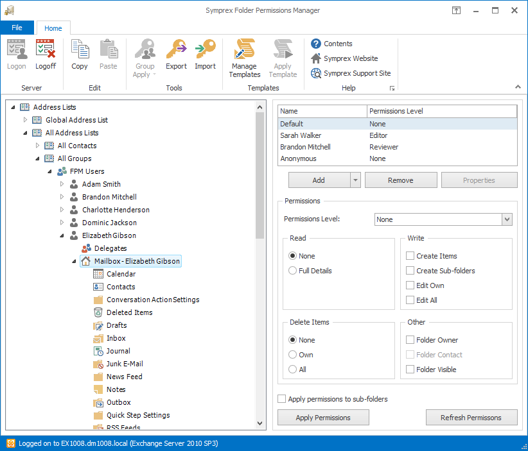Select the Outbox folder icon
Screen dimensions: 528x451
tap(98, 403)
